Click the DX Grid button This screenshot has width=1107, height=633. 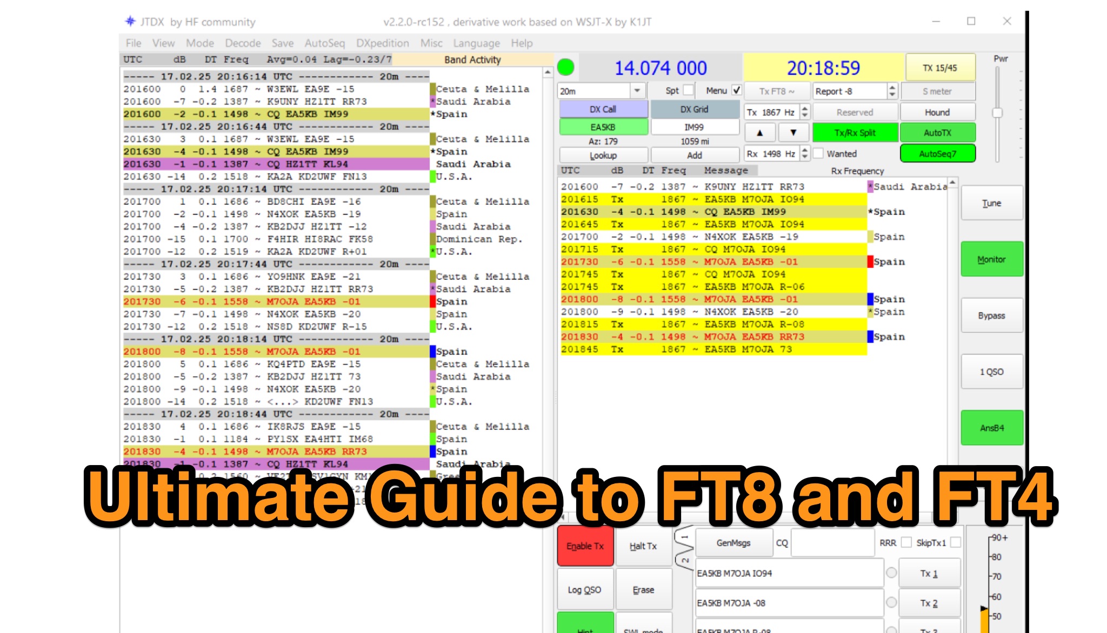pyautogui.click(x=695, y=109)
